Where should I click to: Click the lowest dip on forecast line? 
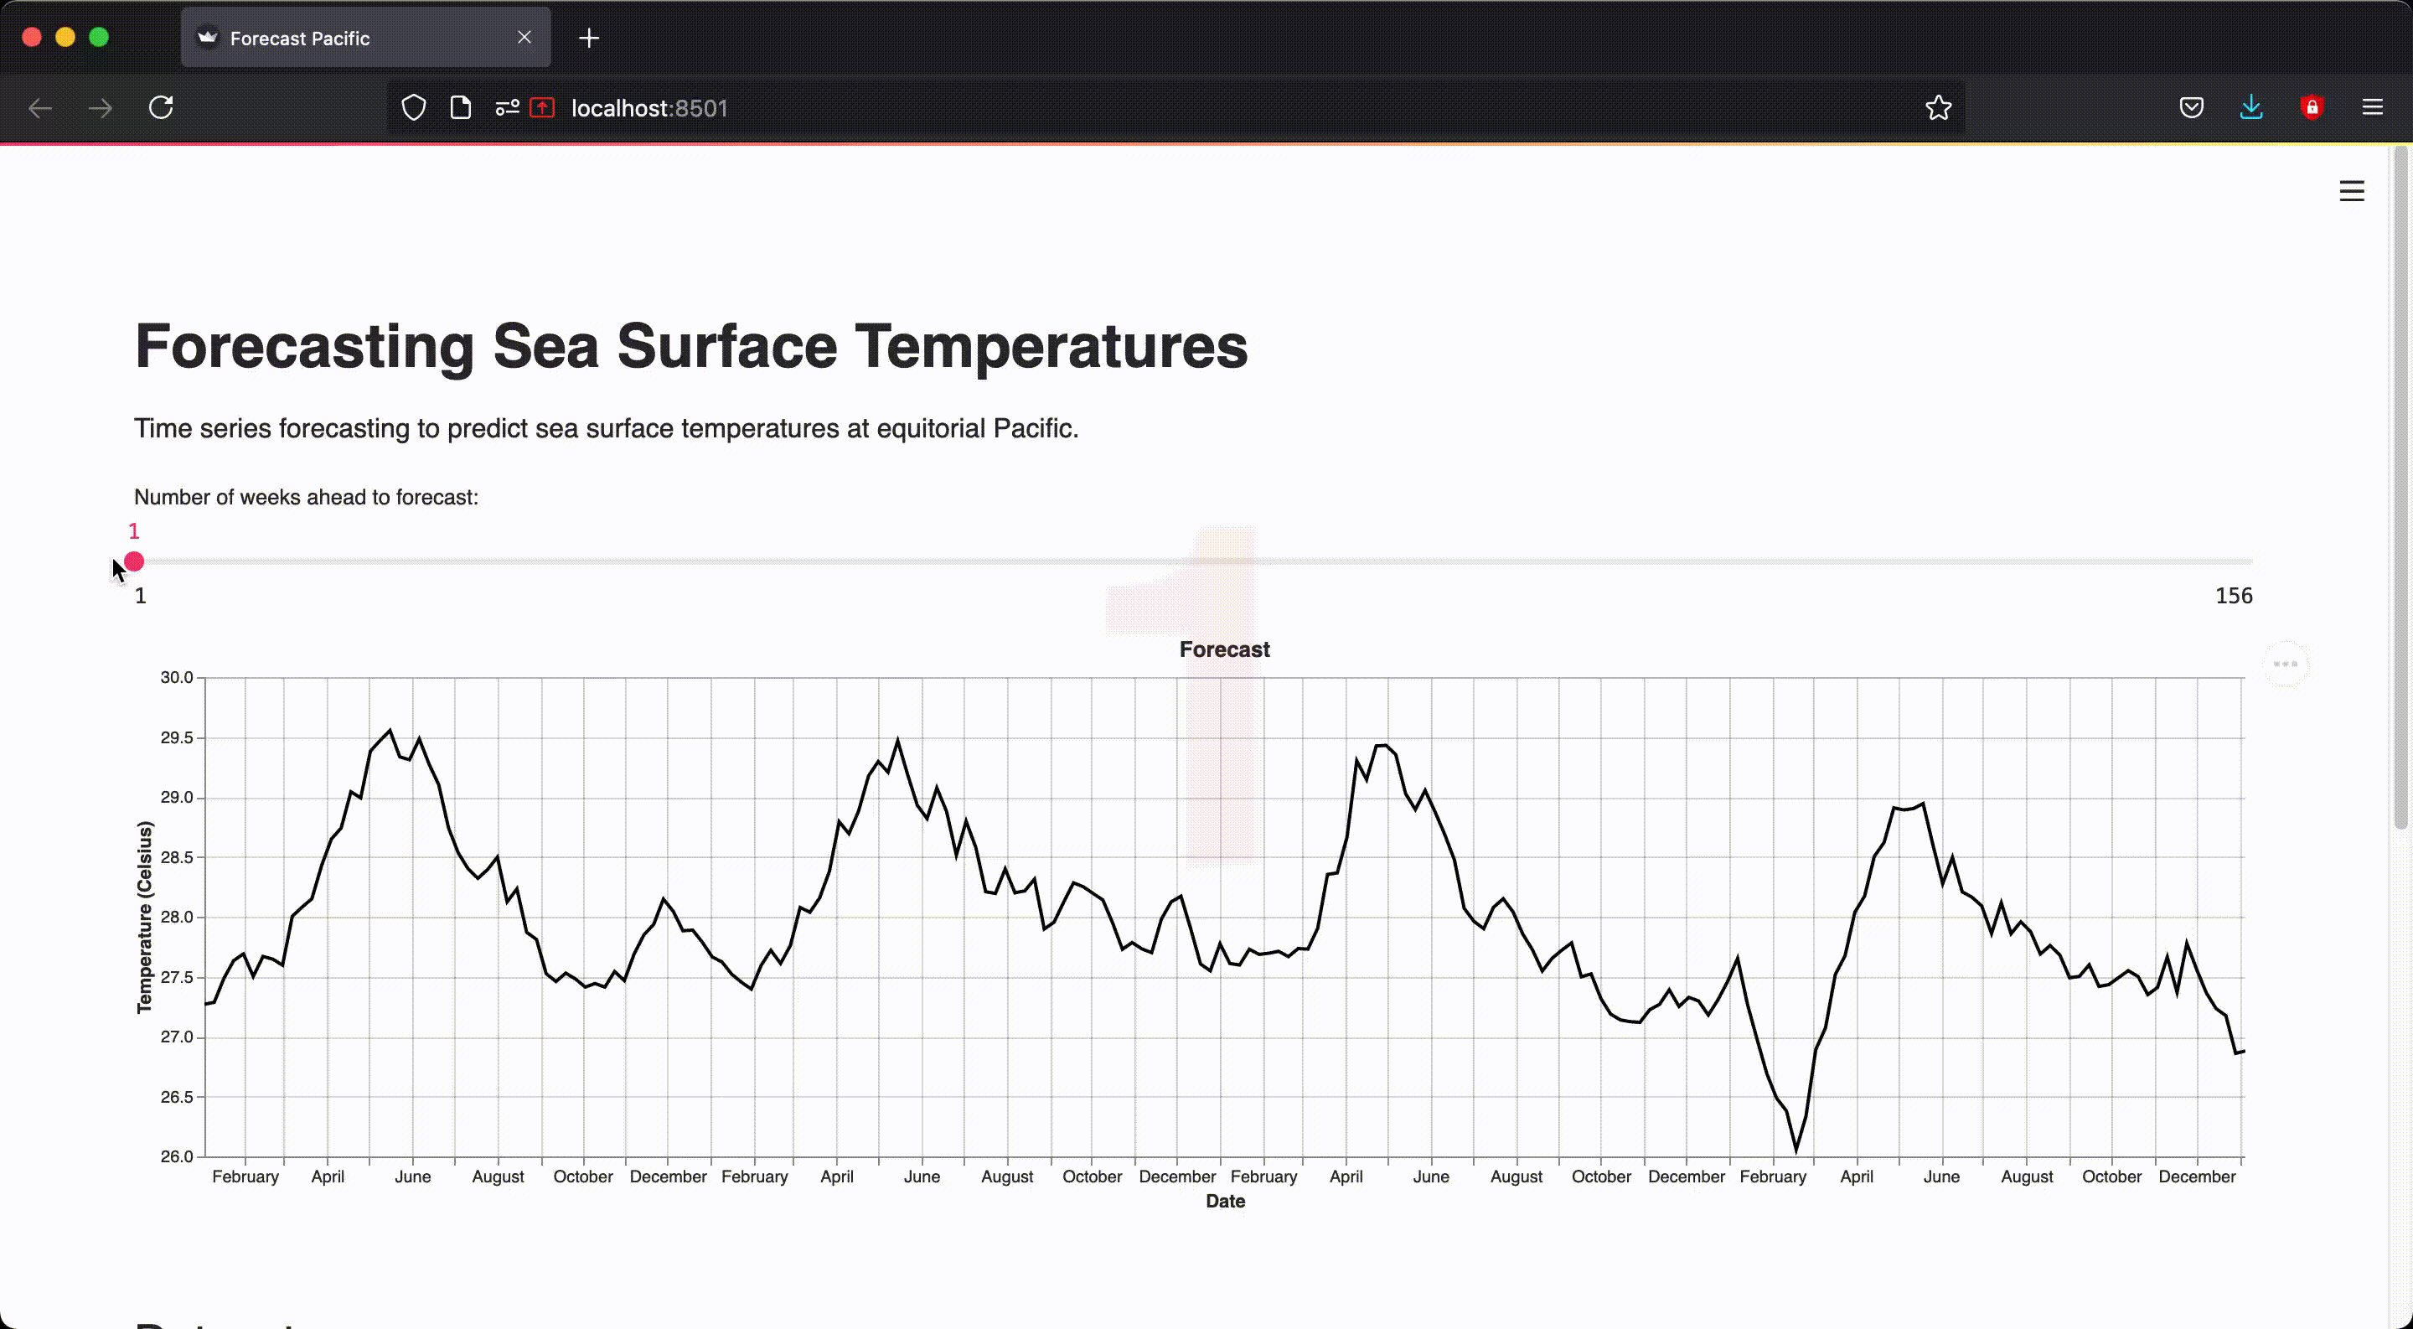(1796, 1148)
